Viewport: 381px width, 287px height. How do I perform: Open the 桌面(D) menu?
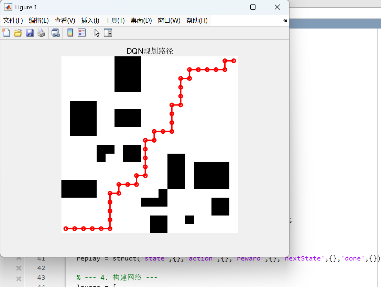pyautogui.click(x=141, y=20)
